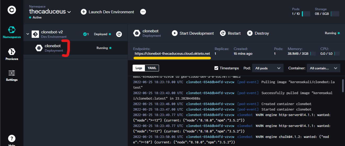Open the clonebot-thecaduceus endpoint link
345x146 pixels.
coord(172,53)
